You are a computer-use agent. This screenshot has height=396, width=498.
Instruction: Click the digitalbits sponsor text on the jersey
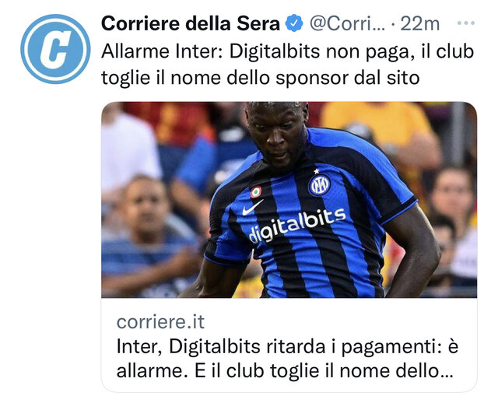click(x=296, y=226)
